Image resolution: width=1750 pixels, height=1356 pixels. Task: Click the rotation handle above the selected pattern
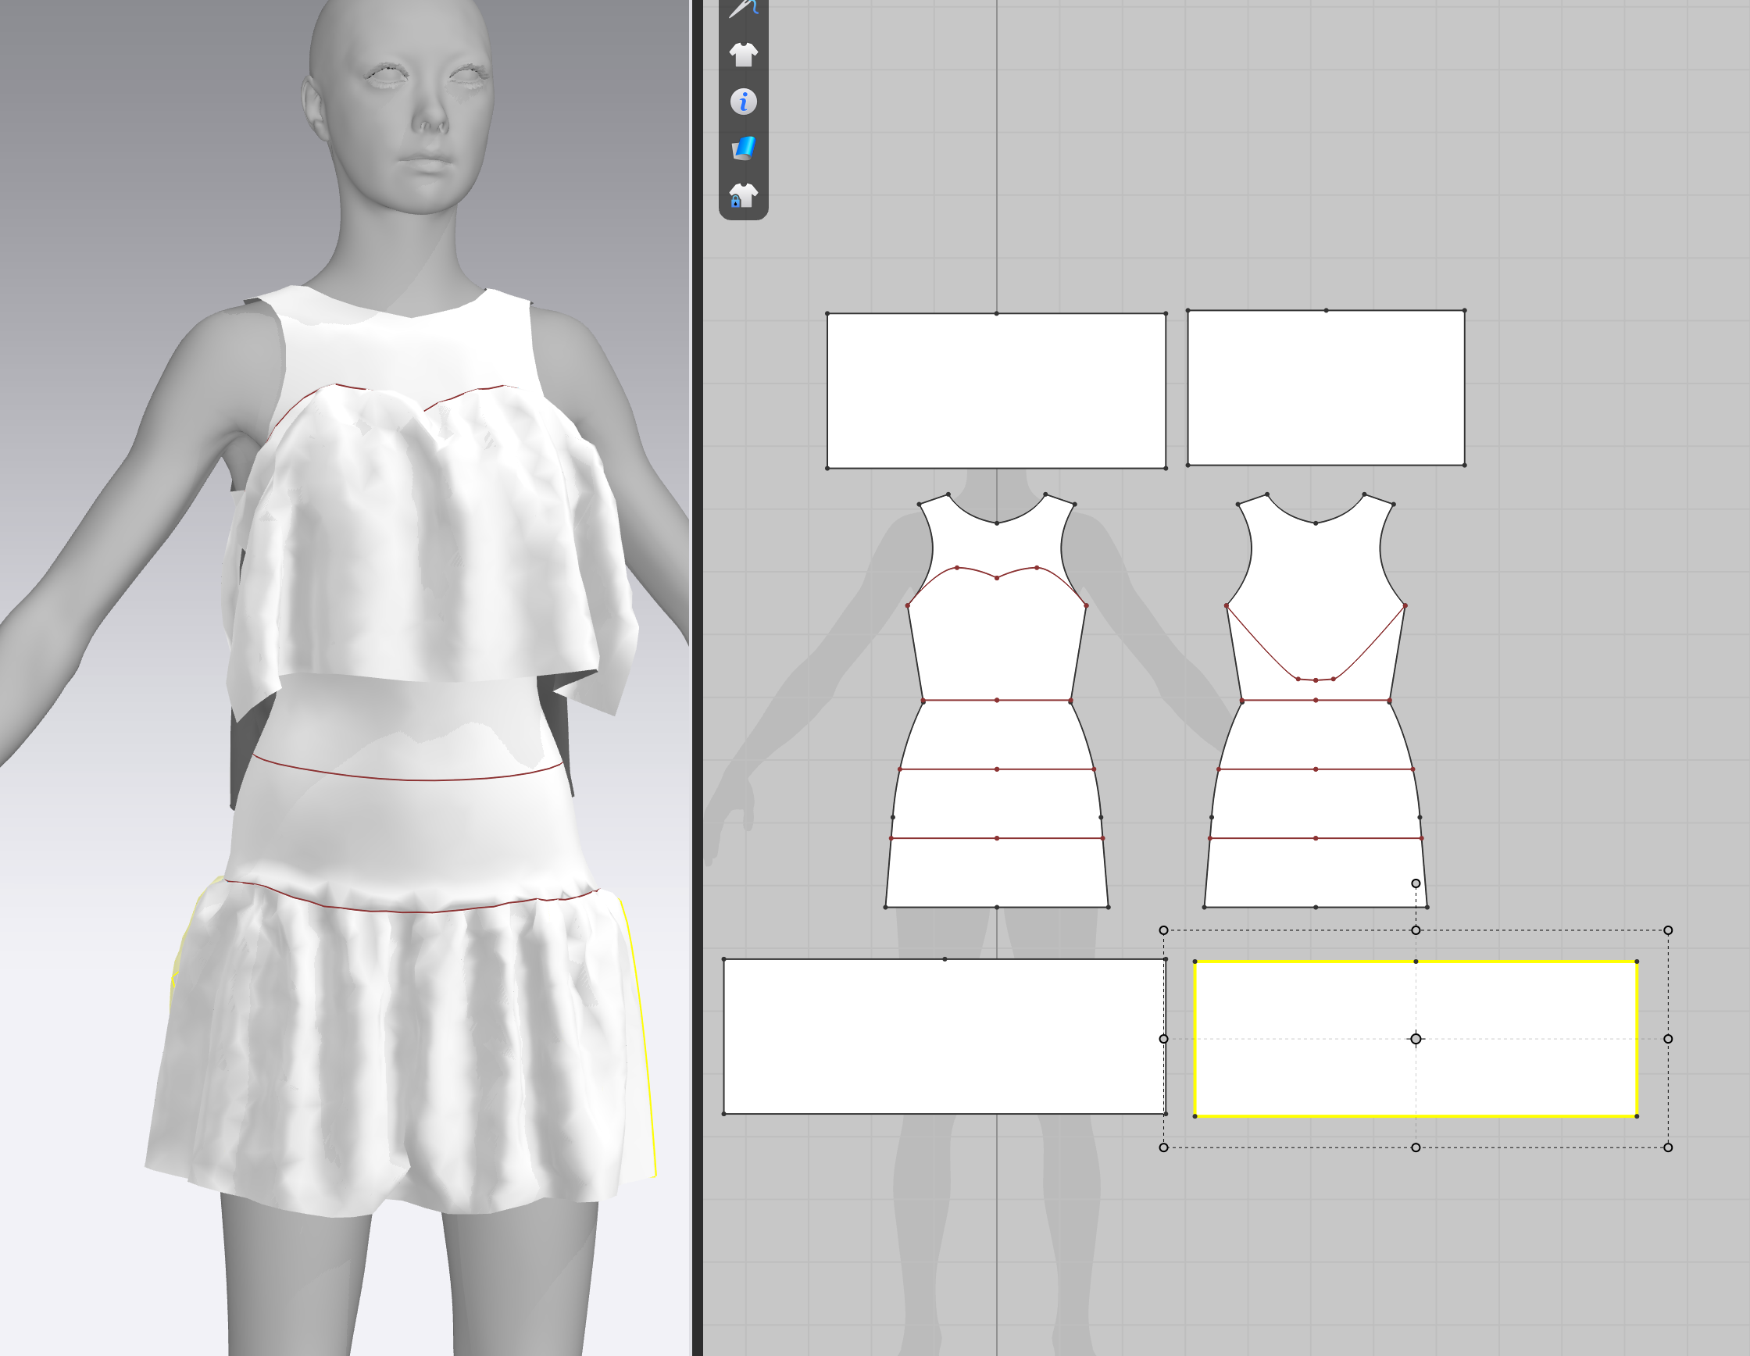click(1416, 883)
